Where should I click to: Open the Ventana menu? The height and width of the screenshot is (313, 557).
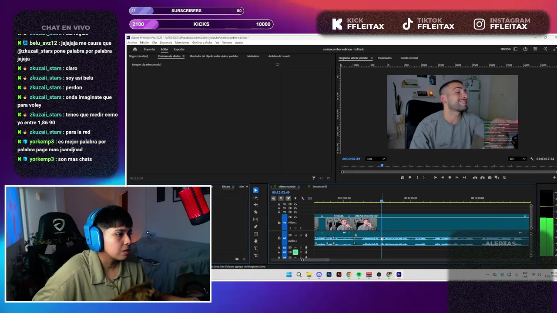coord(227,43)
